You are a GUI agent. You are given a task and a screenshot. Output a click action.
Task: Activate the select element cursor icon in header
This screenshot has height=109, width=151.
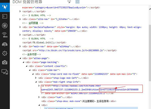click(69, 2)
